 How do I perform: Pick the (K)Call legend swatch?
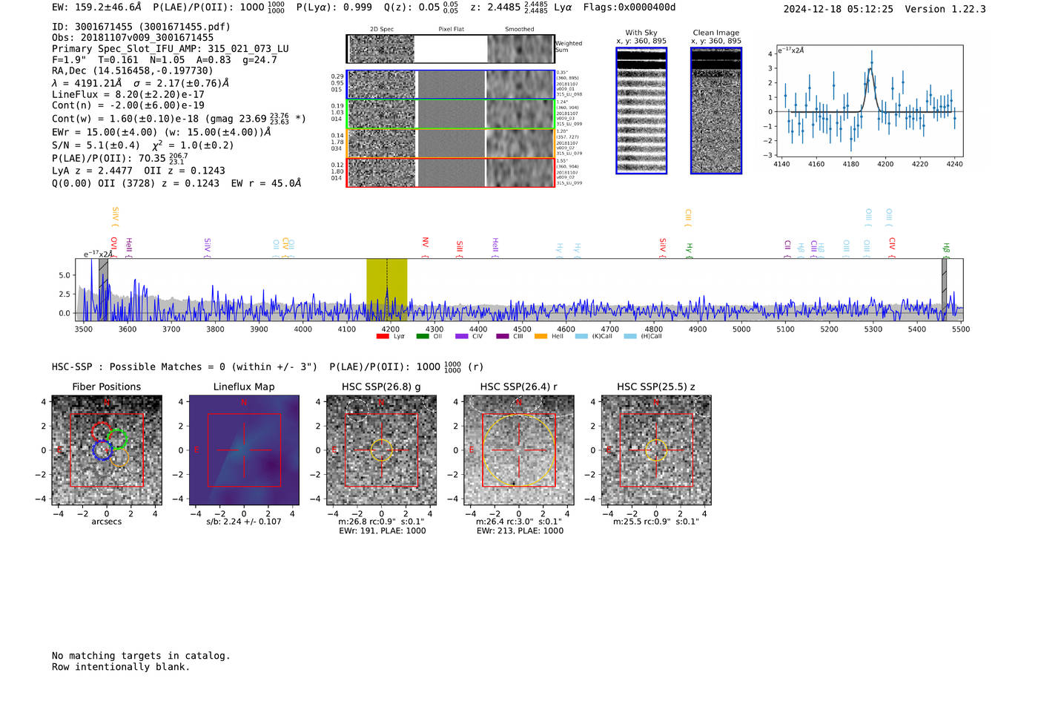coord(581,337)
